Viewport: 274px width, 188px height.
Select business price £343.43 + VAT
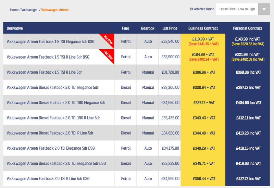(204, 118)
